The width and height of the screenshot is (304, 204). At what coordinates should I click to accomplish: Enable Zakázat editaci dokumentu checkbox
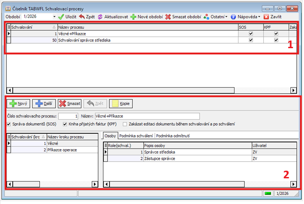(125, 124)
